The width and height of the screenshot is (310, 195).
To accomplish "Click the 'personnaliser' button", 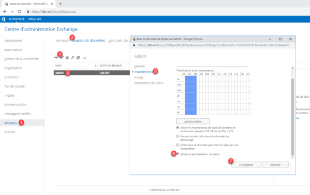I will pos(193,121).
